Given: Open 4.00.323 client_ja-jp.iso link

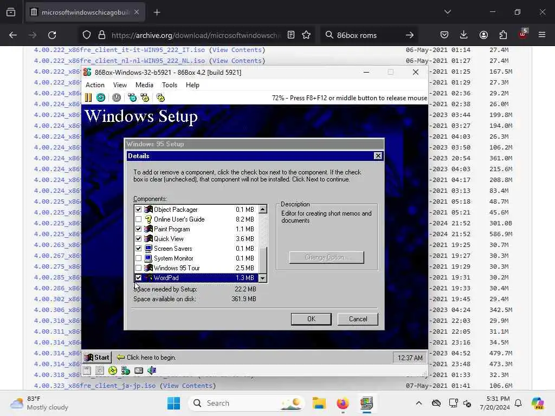Looking at the screenshot, I should point(94,386).
